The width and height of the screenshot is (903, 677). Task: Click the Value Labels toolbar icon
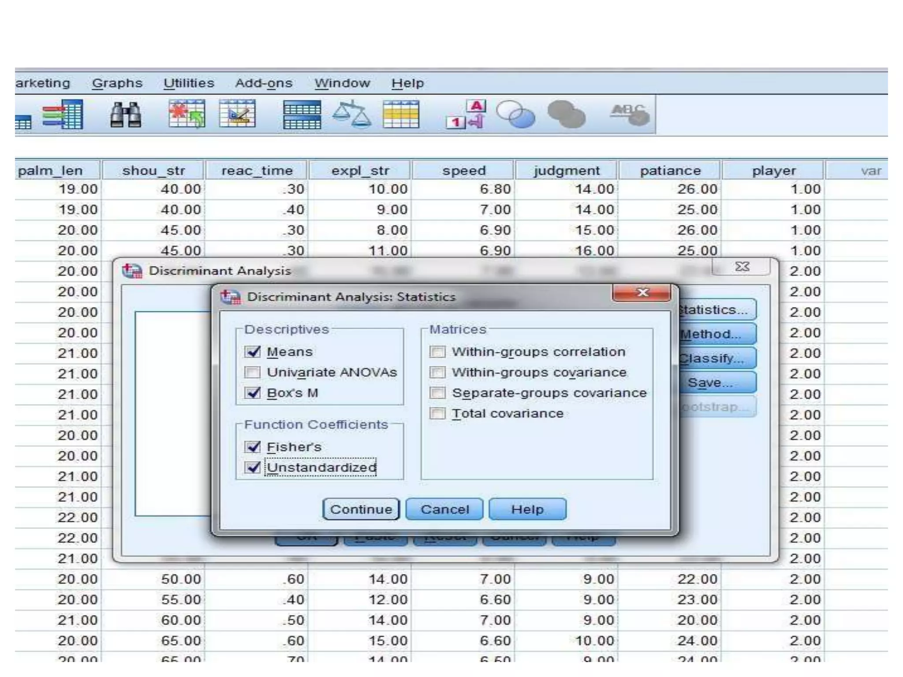[x=466, y=115]
